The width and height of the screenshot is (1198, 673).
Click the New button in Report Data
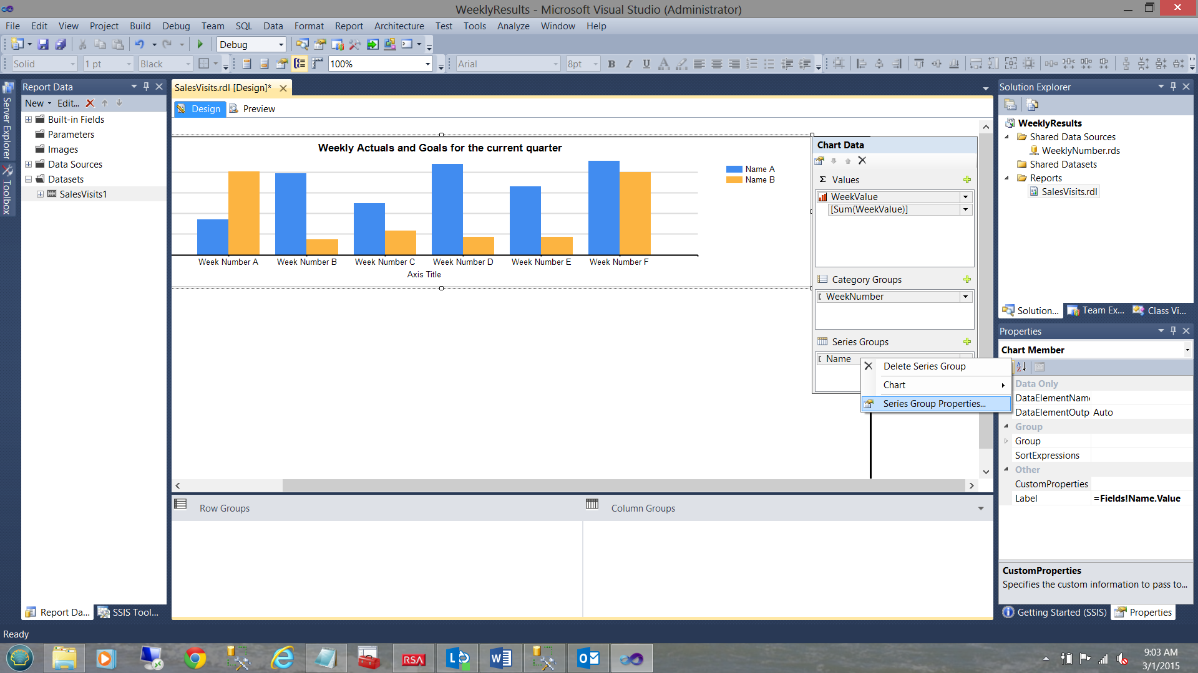click(34, 103)
